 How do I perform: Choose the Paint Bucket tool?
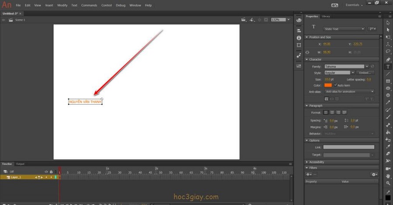click(x=388, y=132)
